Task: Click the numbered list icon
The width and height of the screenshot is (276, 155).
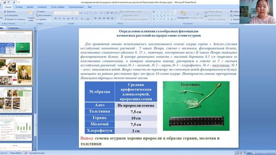Action: point(101,13)
